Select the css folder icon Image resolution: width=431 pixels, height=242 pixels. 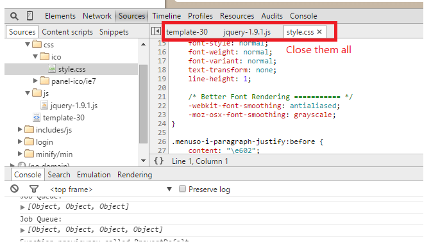pos(37,44)
